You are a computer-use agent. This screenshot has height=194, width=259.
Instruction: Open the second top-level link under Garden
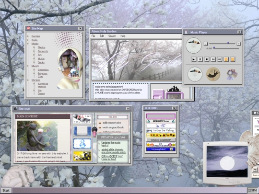pyautogui.click(x=35, y=40)
